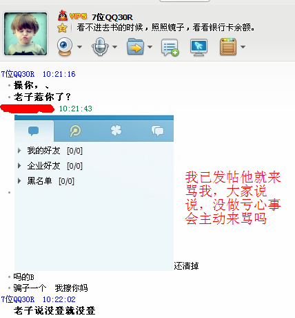295x318 pixels.
Task: Click the QQ penguin VIP5 badge
Action: [72, 16]
